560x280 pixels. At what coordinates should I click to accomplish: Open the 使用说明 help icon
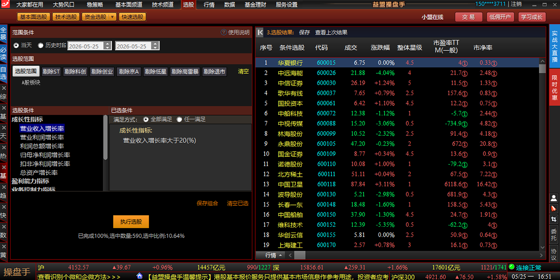[224, 32]
